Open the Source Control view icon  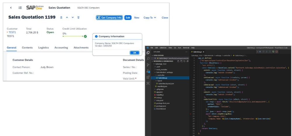pyautogui.click(x=148, y=65)
